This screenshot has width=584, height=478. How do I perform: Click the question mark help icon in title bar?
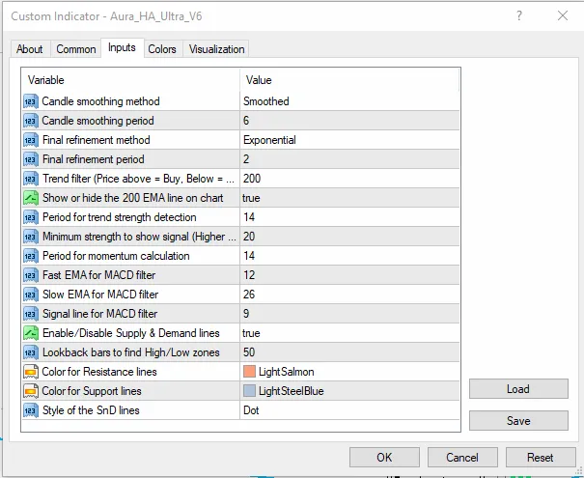tap(519, 15)
